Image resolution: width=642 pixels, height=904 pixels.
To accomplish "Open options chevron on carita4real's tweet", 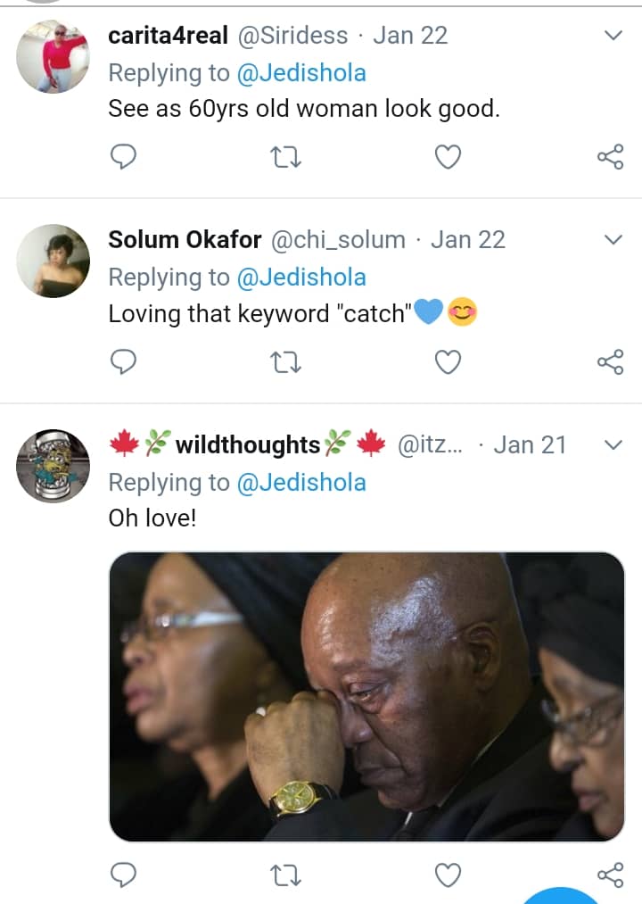I will click(x=613, y=36).
